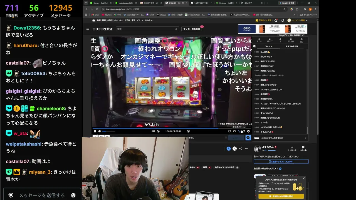The image size is (356, 200).
Task: Share the broadcast on X
Action: click(x=234, y=149)
